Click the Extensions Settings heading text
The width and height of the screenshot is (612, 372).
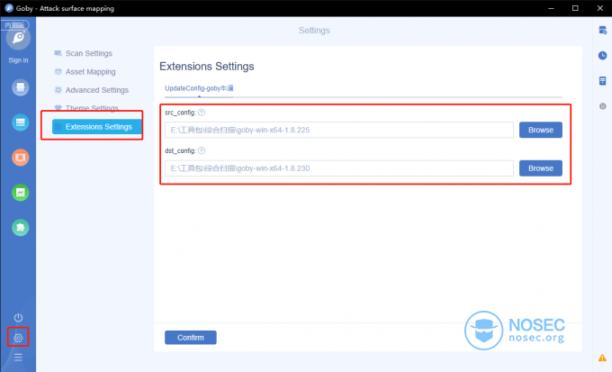pyautogui.click(x=207, y=67)
